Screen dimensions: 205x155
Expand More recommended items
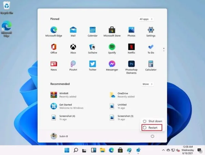148,84
